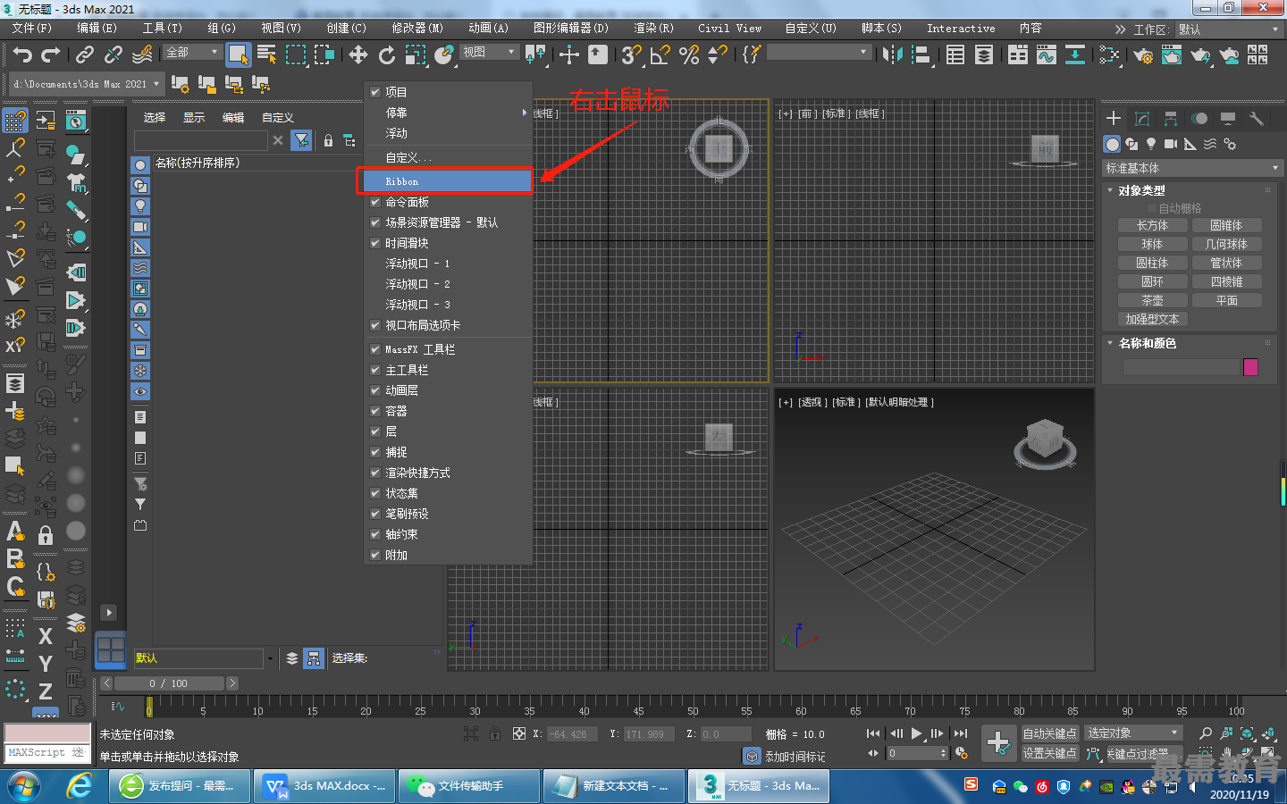Clear scene explorer search with X

278,140
